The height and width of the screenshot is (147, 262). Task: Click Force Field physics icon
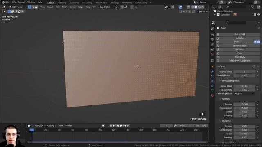click(218, 34)
